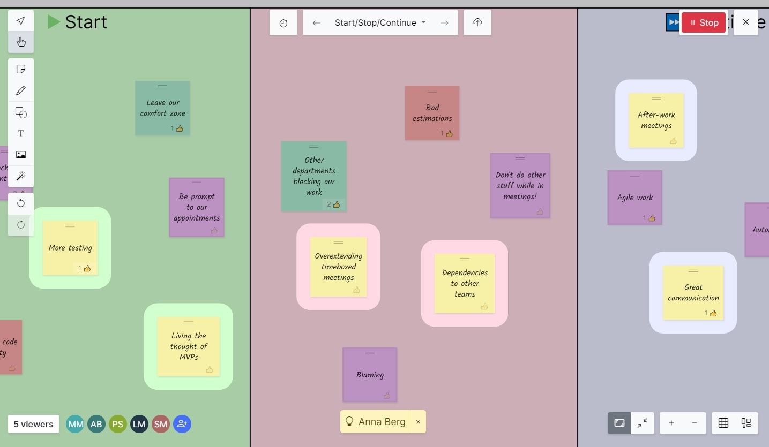
Task: Invite someone via the add-person icon
Action: 182,424
